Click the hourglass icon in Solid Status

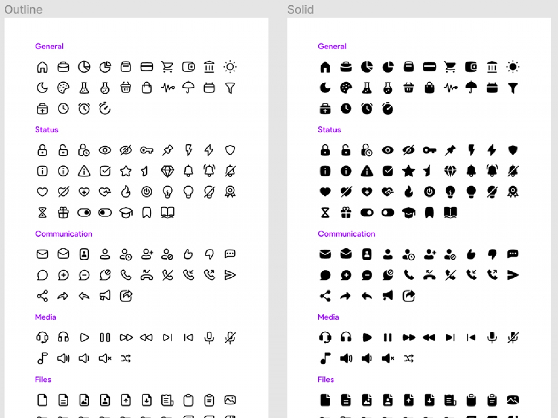click(x=325, y=212)
